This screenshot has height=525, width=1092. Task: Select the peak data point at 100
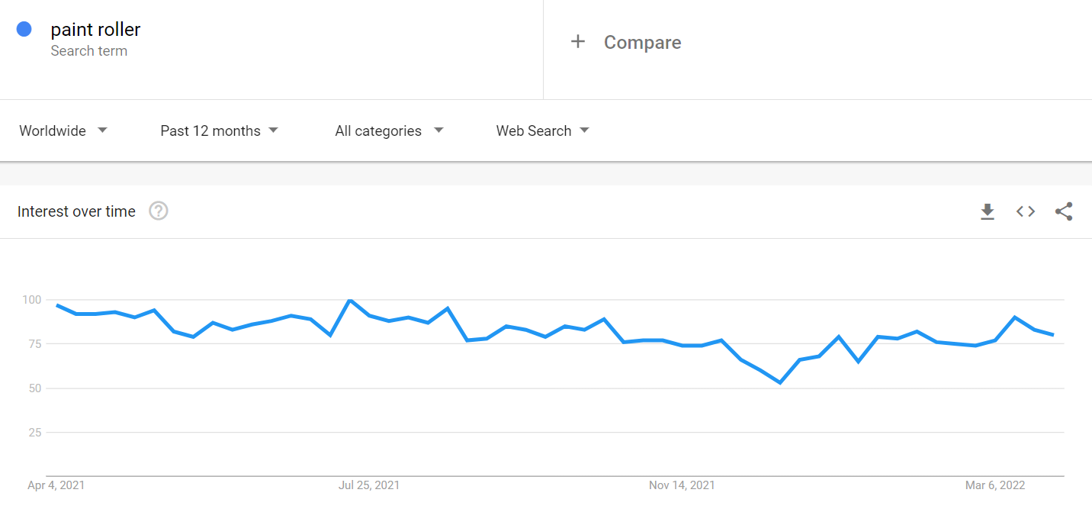click(349, 300)
